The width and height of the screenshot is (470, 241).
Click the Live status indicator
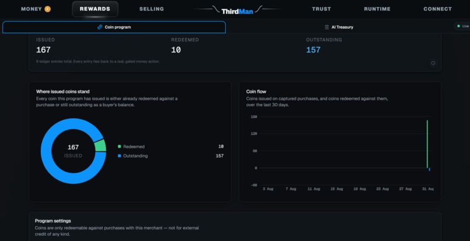[x=462, y=26]
